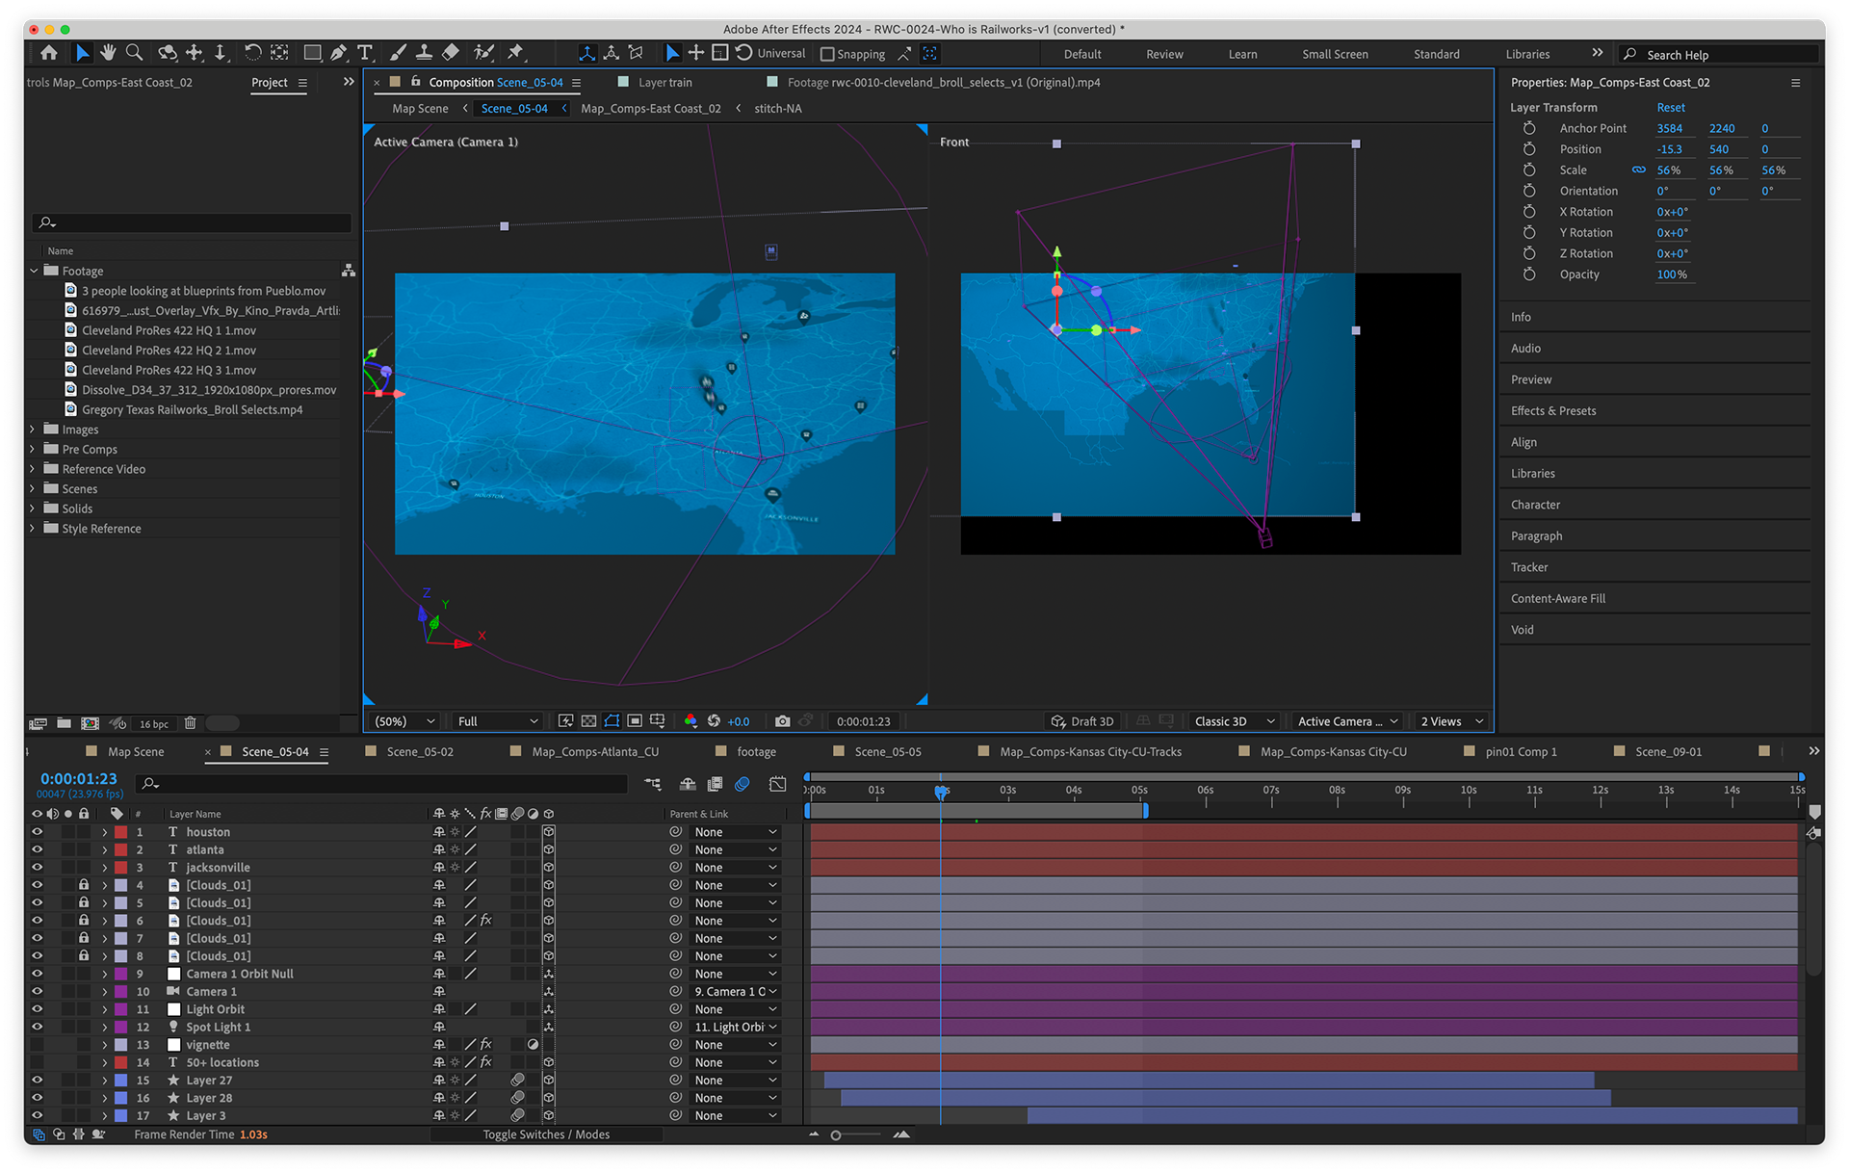This screenshot has height=1173, width=1849.
Task: Hide the houston layer with eye icon
Action: point(38,832)
